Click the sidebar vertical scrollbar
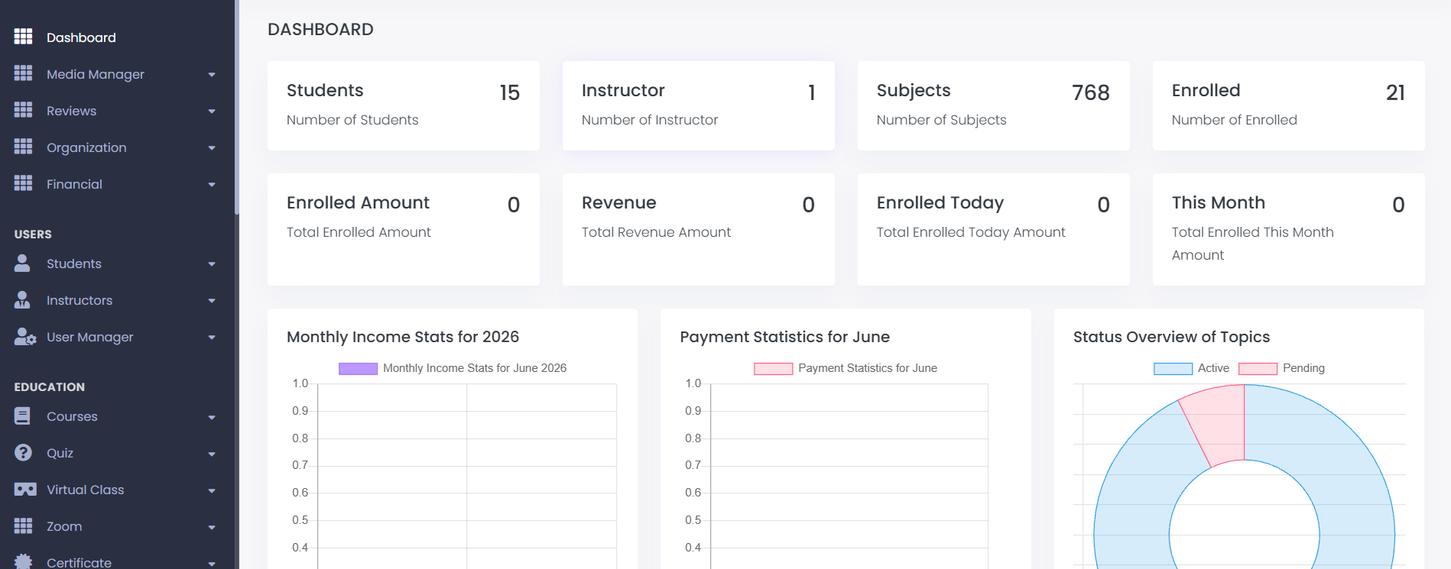Image resolution: width=1451 pixels, height=569 pixels. tap(236, 107)
